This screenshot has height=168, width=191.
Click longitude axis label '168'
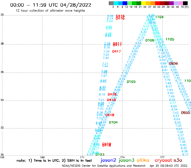pyautogui.click(x=42, y=157)
